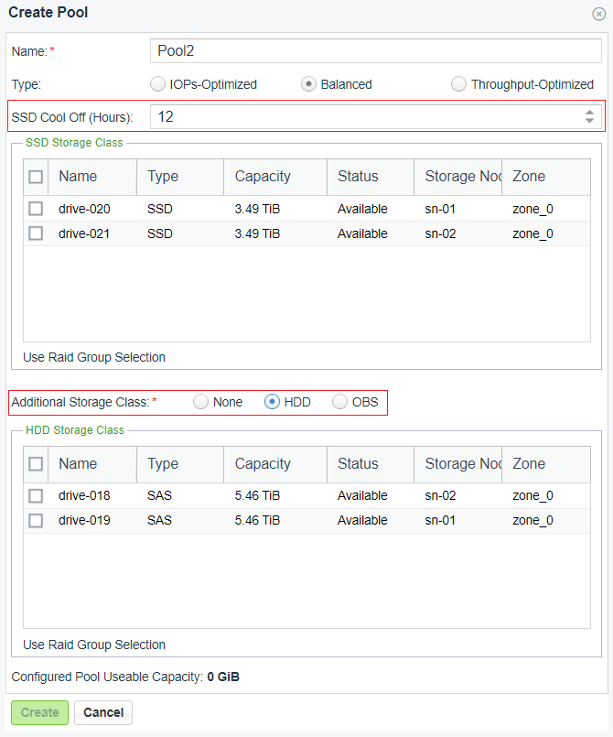Screen dimensions: 613x737
Task: Click the drive-018 name cell
Action: coord(84,495)
